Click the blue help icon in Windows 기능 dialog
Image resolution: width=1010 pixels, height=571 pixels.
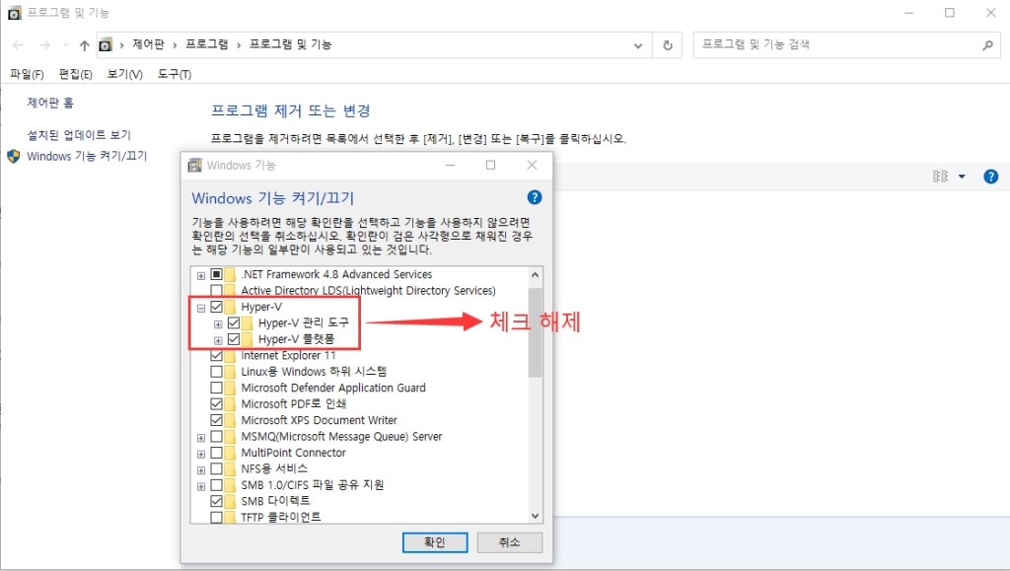click(535, 197)
